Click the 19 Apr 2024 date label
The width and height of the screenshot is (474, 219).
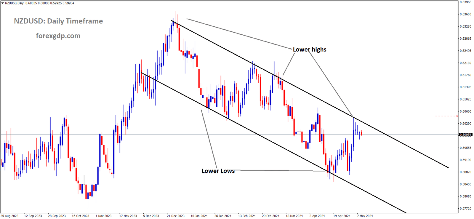pos(342,216)
